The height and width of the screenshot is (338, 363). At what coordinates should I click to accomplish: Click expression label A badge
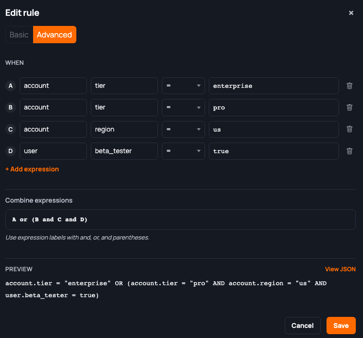pyautogui.click(x=11, y=85)
